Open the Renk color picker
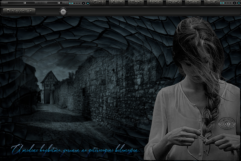 (174, 2)
